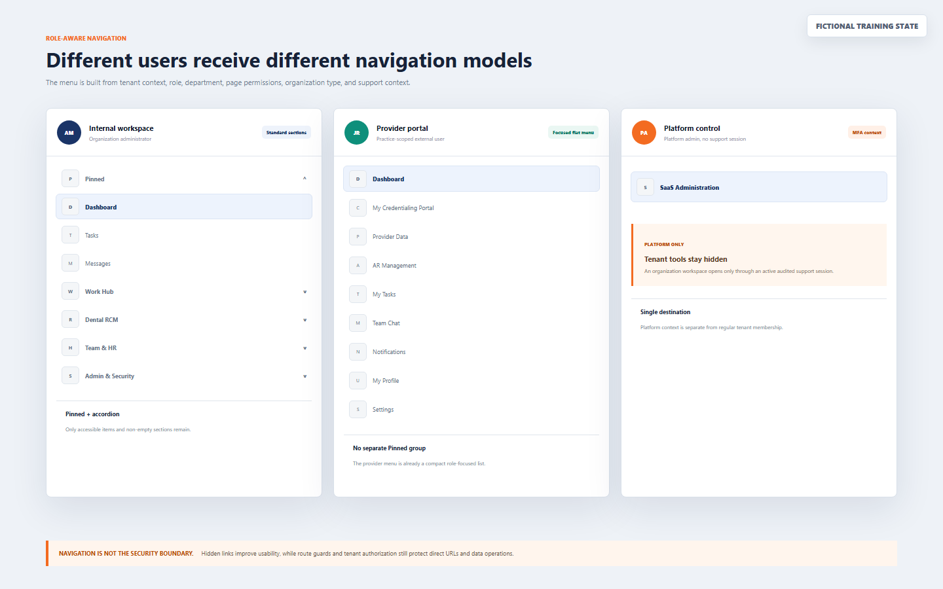Click the MFA context badge
The height and width of the screenshot is (589, 943).
coord(867,132)
